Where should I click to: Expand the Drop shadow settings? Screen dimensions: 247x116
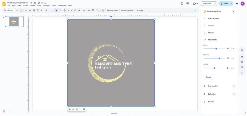click(x=205, y=86)
